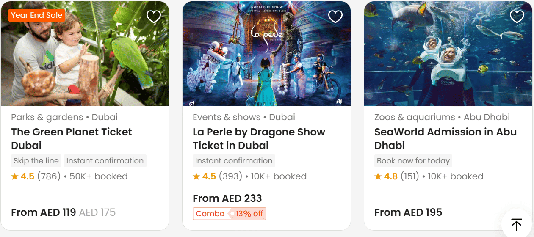Open La Perle by Dragone Show title

258,138
